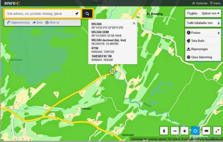Click the locate-me arrow icon
The image size is (223, 142).
click(77, 14)
